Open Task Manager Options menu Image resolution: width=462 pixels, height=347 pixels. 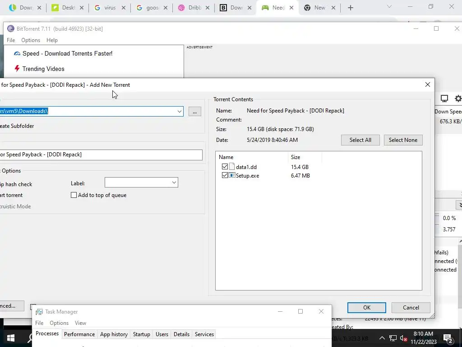[59, 323]
